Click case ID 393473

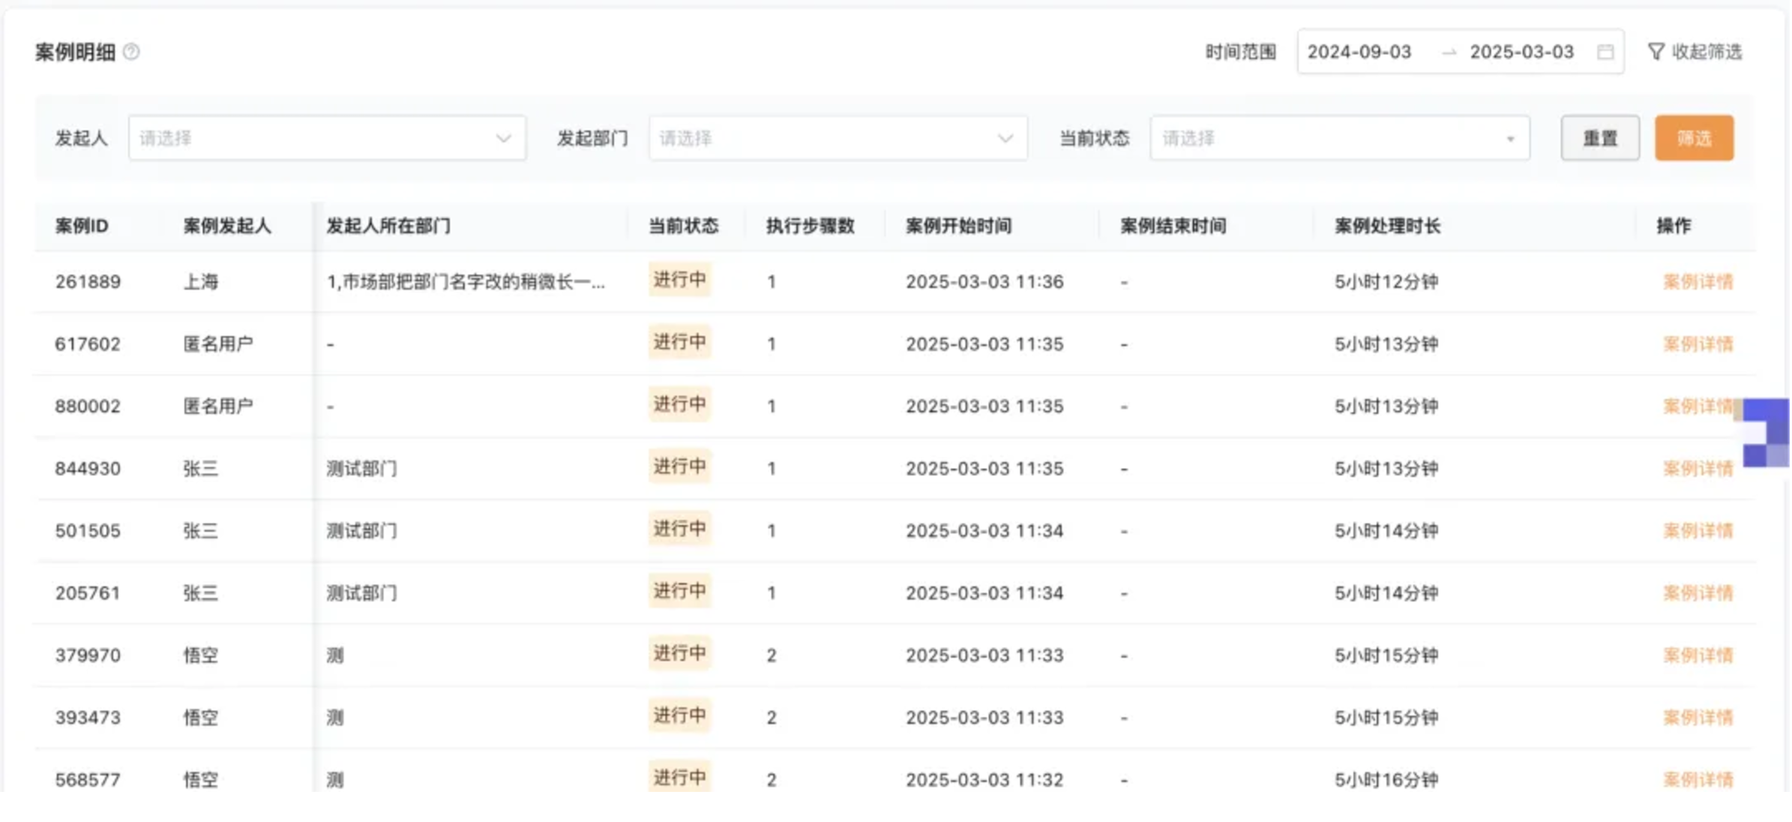point(88,718)
